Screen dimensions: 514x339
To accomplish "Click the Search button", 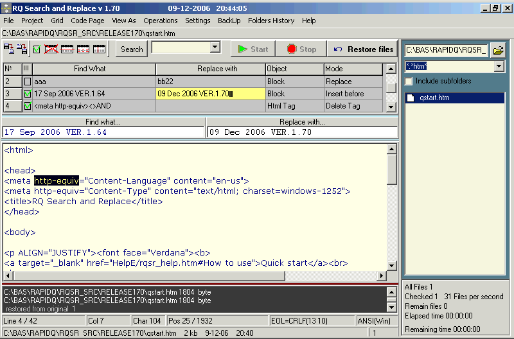I will (132, 49).
